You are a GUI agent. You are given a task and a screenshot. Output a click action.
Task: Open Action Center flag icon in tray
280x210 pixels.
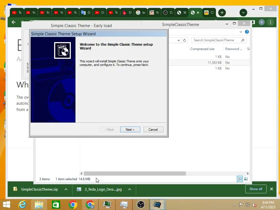click(241, 205)
